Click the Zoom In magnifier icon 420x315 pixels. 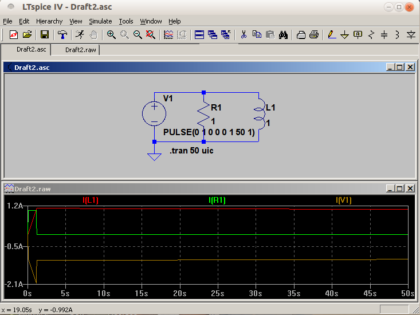[x=111, y=34]
